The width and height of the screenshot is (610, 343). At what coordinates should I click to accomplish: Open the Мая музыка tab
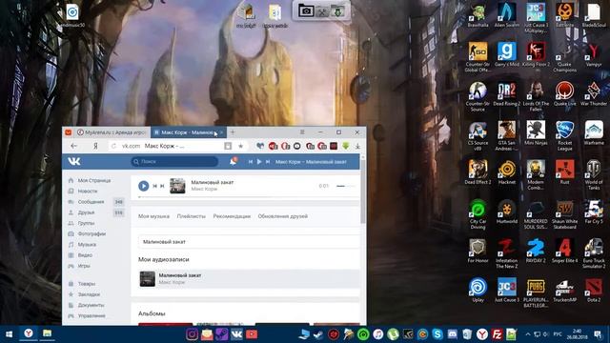[153, 216]
